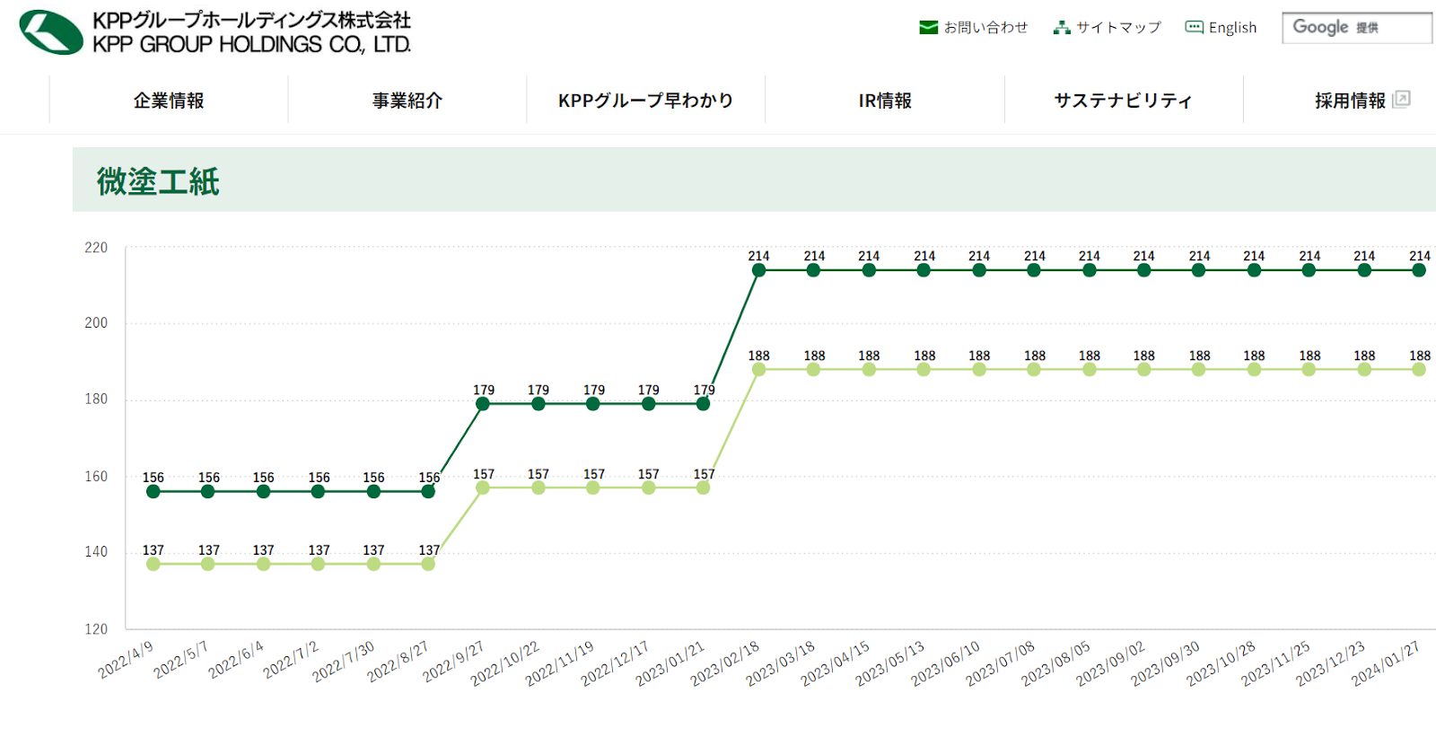This screenshot has height=729, width=1436.
Task: Click the 微塗工紙 heading
Action: tap(158, 181)
